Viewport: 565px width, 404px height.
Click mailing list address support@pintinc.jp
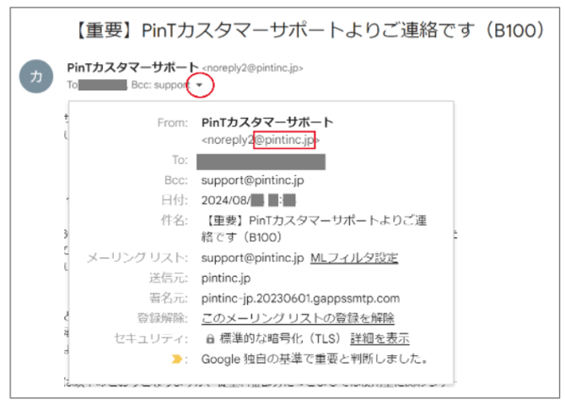pos(252,258)
